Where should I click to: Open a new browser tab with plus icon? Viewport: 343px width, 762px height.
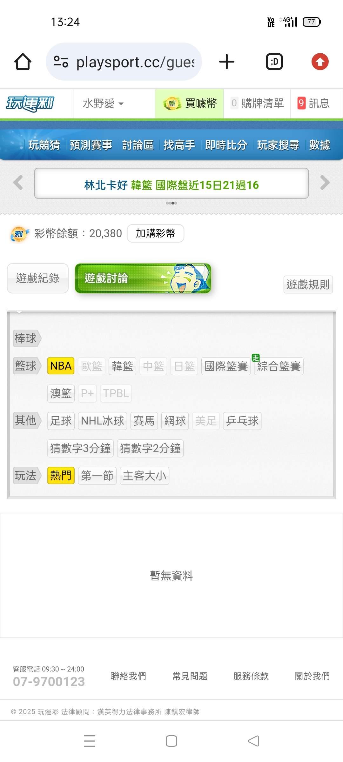227,62
